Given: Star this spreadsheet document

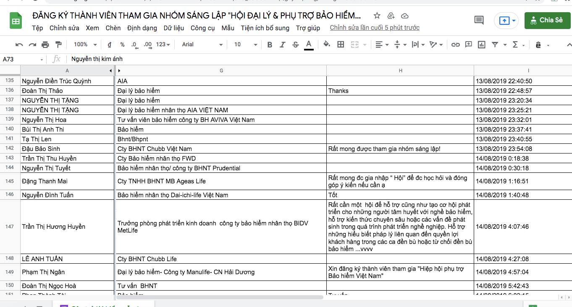Looking at the screenshot, I should (377, 16).
